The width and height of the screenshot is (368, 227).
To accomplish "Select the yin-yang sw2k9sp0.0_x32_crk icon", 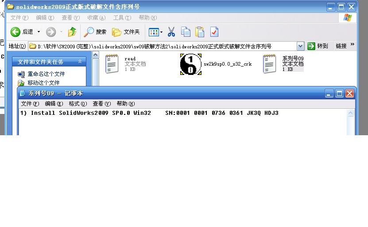I will [190, 64].
